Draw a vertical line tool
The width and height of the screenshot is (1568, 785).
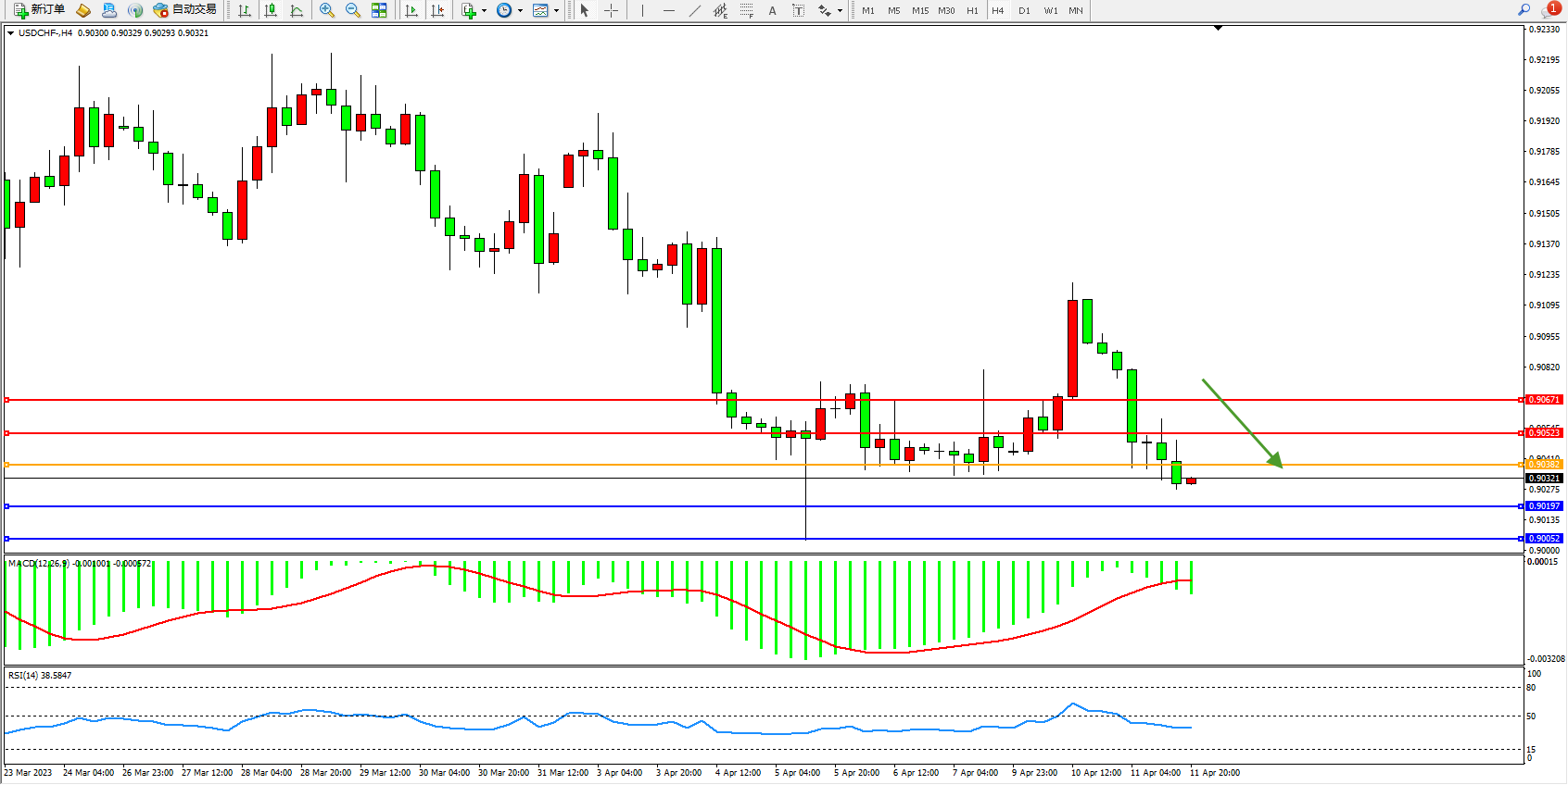tap(642, 10)
